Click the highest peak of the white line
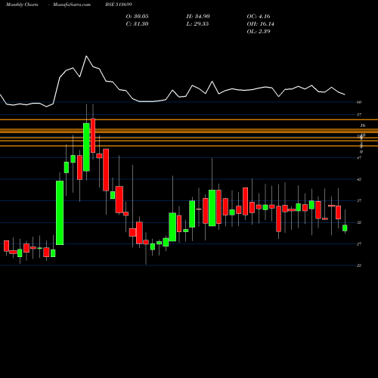The width and height of the screenshot is (378, 378). 86,56
